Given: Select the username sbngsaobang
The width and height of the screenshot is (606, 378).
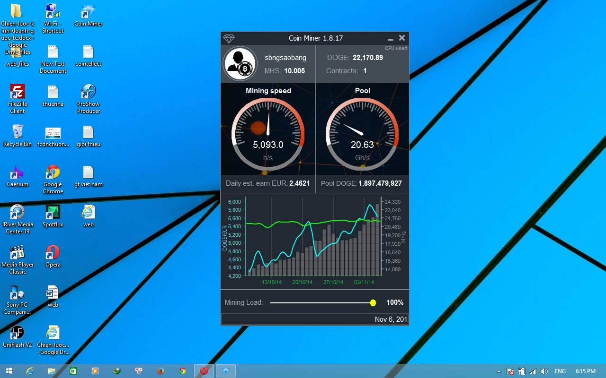Looking at the screenshot, I should (285, 58).
